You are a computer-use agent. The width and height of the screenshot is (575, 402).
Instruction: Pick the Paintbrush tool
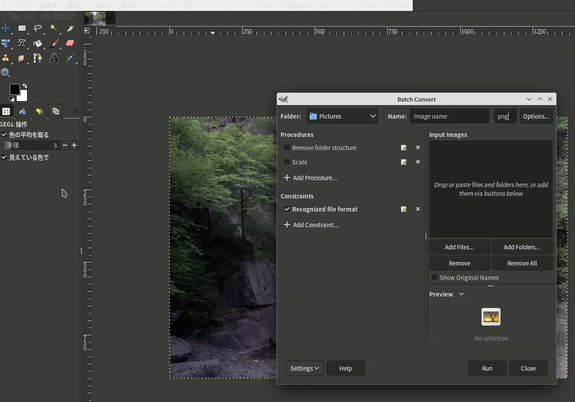coord(54,44)
